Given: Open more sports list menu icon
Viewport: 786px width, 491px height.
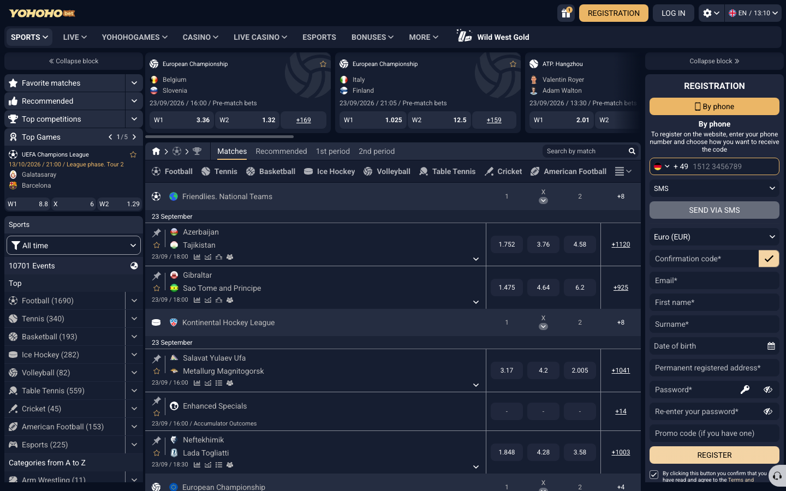Looking at the screenshot, I should (623, 171).
